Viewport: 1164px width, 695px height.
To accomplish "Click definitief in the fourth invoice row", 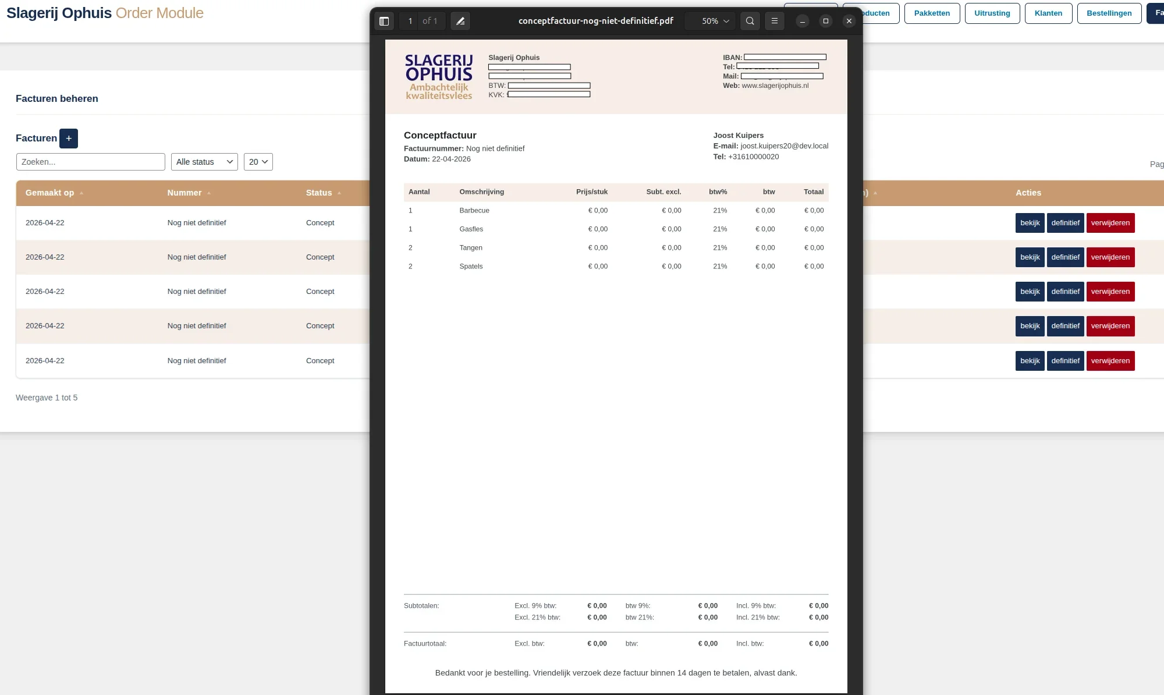I will 1065,326.
